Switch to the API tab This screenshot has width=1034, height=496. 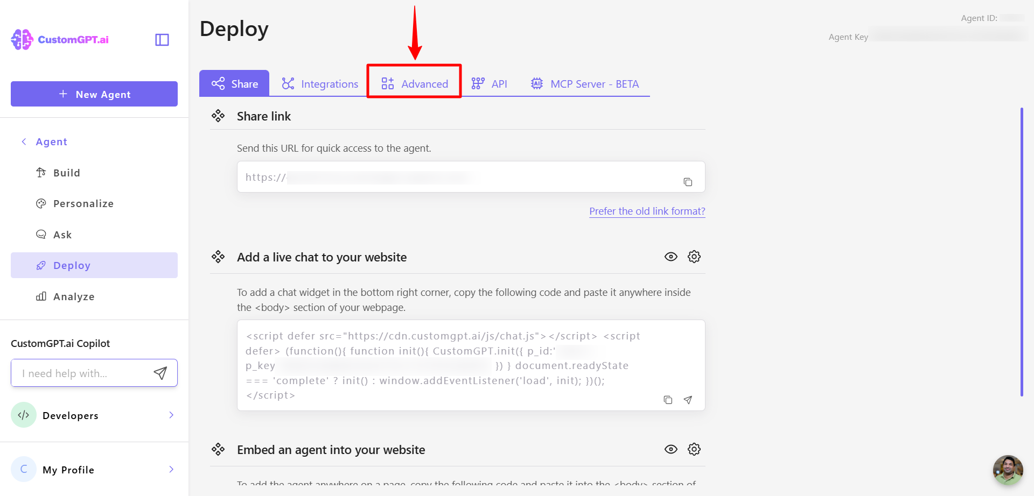(x=489, y=83)
